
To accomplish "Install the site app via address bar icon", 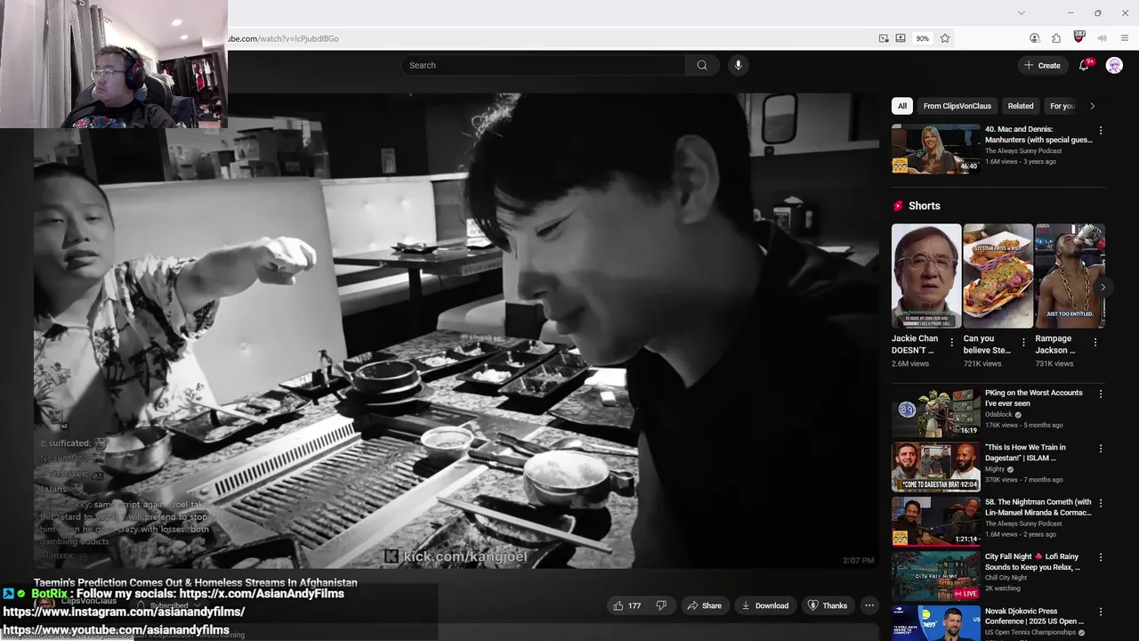I will pos(901,38).
